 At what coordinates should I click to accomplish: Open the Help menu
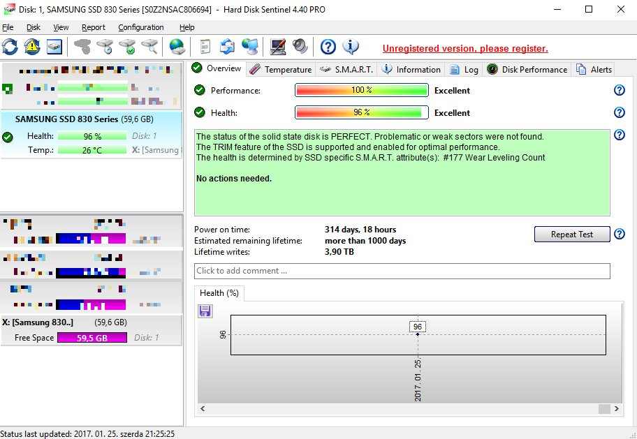pos(187,27)
